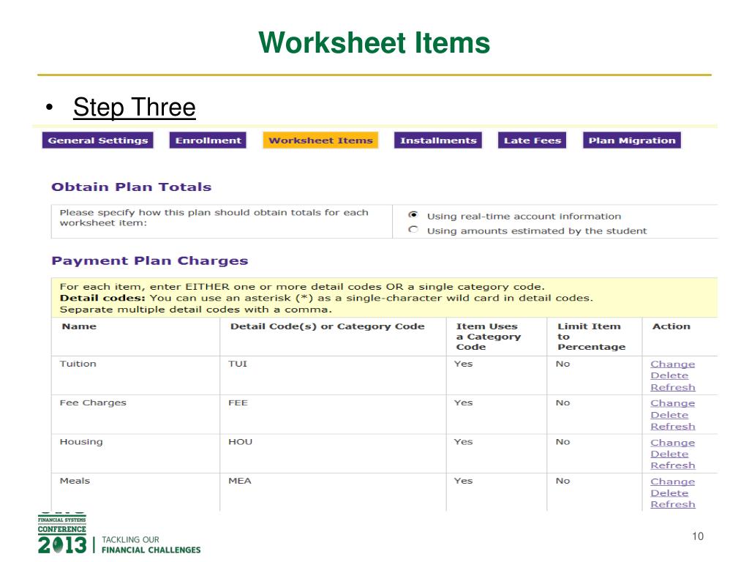Delete the Tuition worksheet item

(669, 375)
